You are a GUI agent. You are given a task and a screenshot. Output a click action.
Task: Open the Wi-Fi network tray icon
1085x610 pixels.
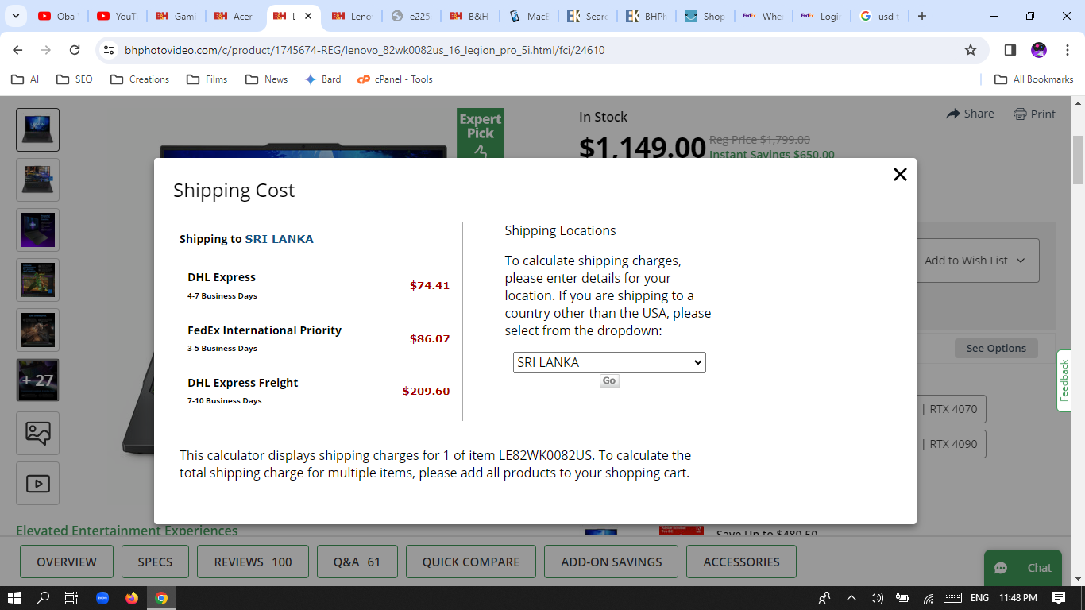pyautogui.click(x=929, y=598)
